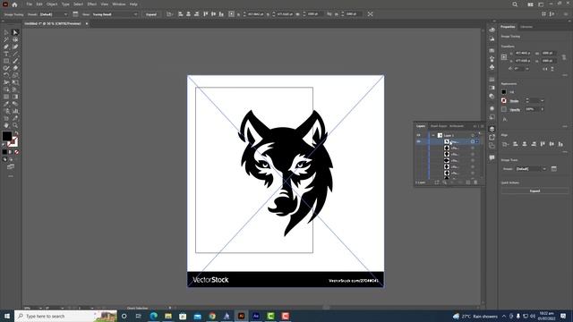The image size is (573, 322).
Task: Select the Direct Selection tool
Action: click(15, 32)
